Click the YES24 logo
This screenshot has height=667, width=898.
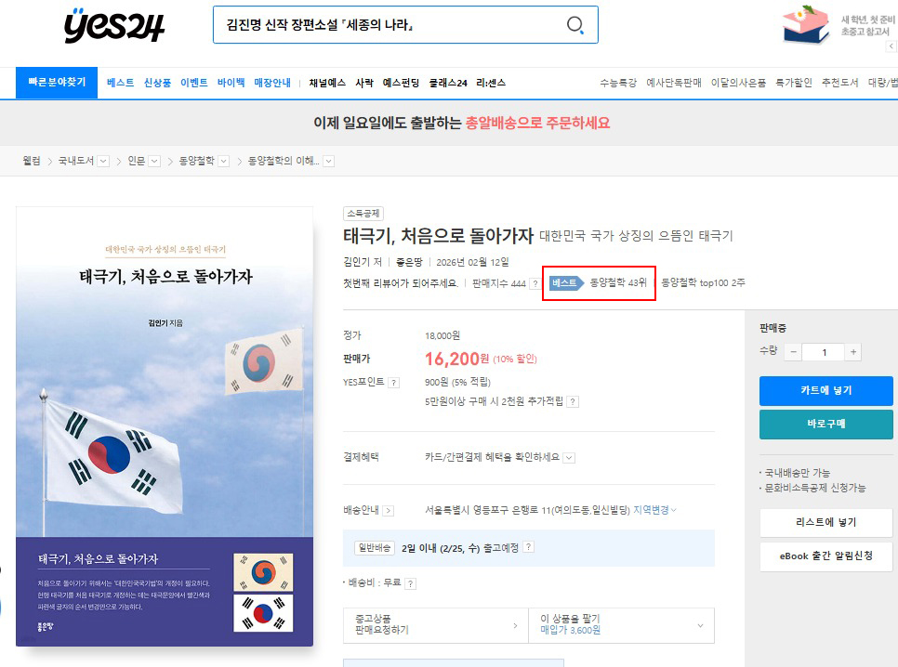tap(114, 26)
